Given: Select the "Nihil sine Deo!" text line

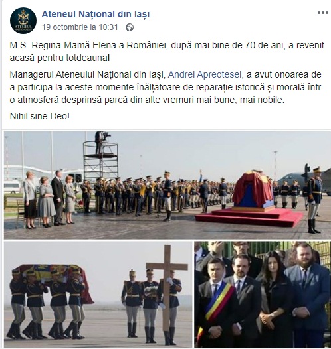Looking at the screenshot, I should tap(40, 116).
